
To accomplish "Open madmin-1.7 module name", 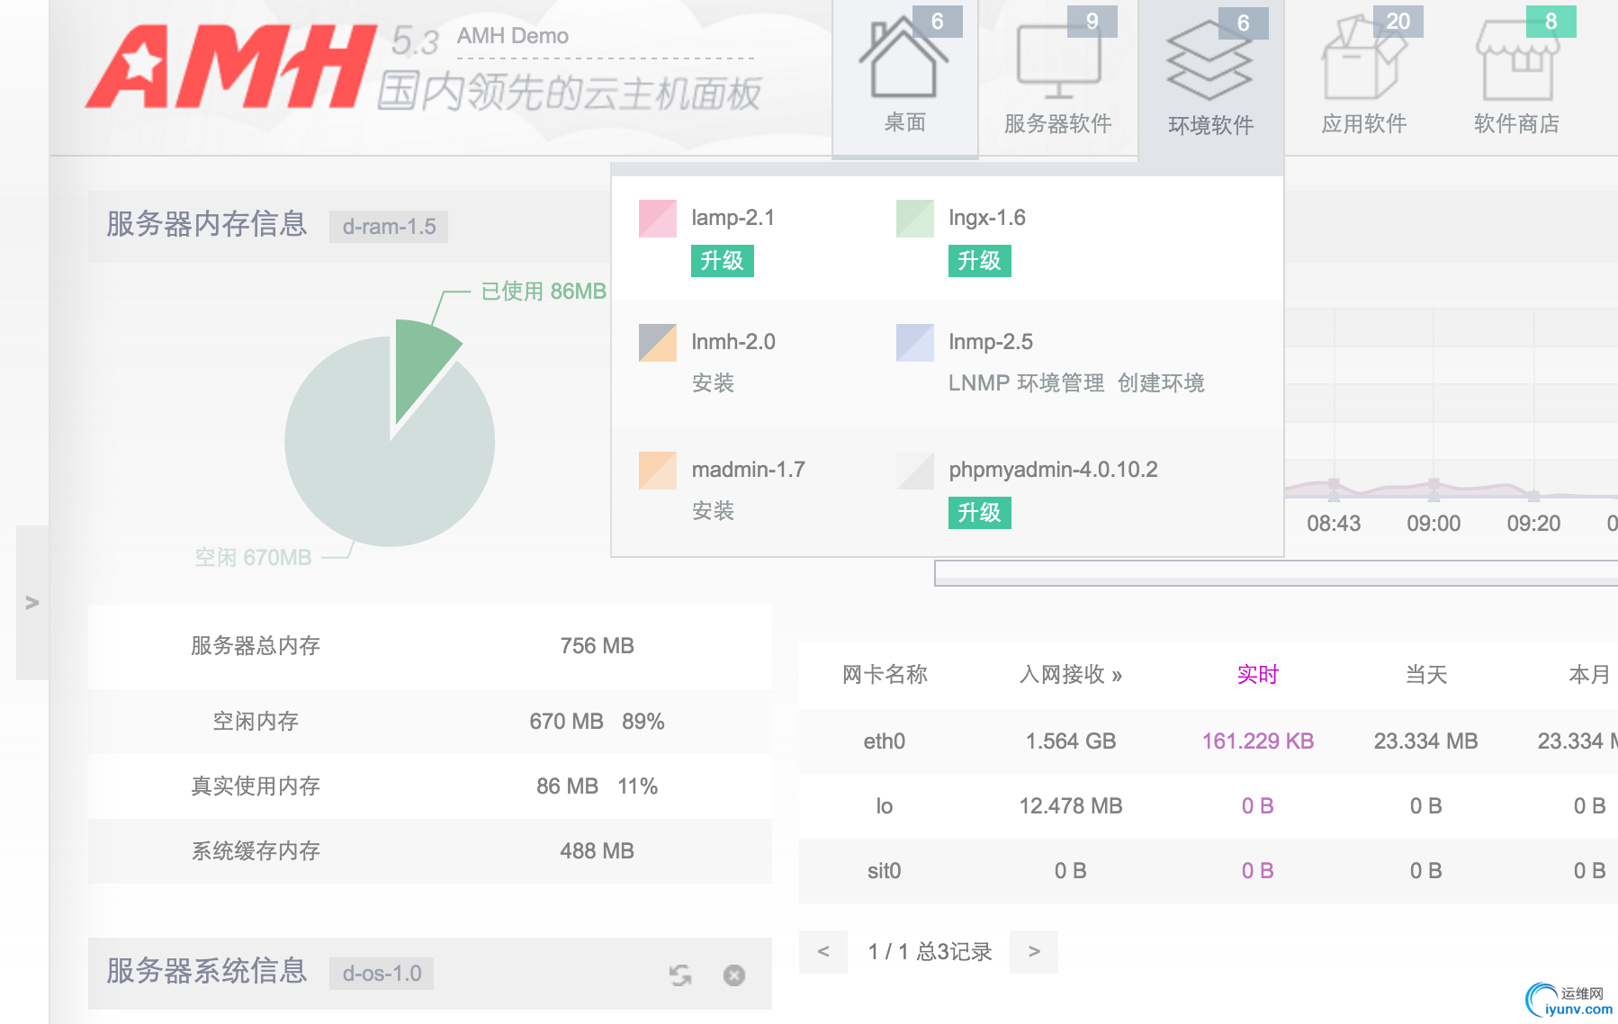I will tap(749, 470).
